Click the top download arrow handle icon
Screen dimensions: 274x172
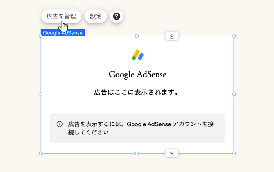172,36
